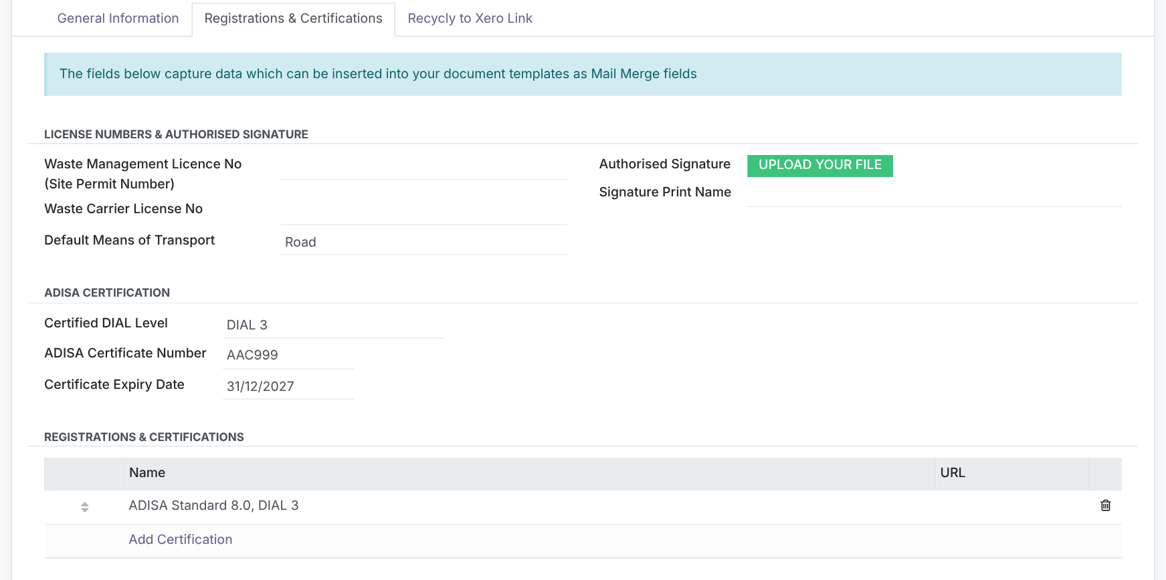Select the Mail Merge fields info banner text

378,74
